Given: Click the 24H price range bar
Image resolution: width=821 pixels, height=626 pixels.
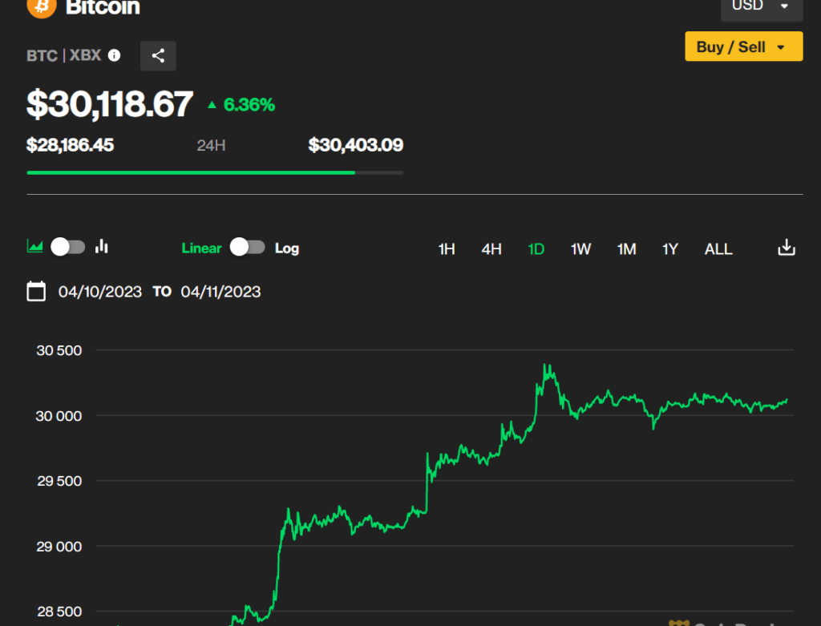Looking at the screenshot, I should point(215,172).
